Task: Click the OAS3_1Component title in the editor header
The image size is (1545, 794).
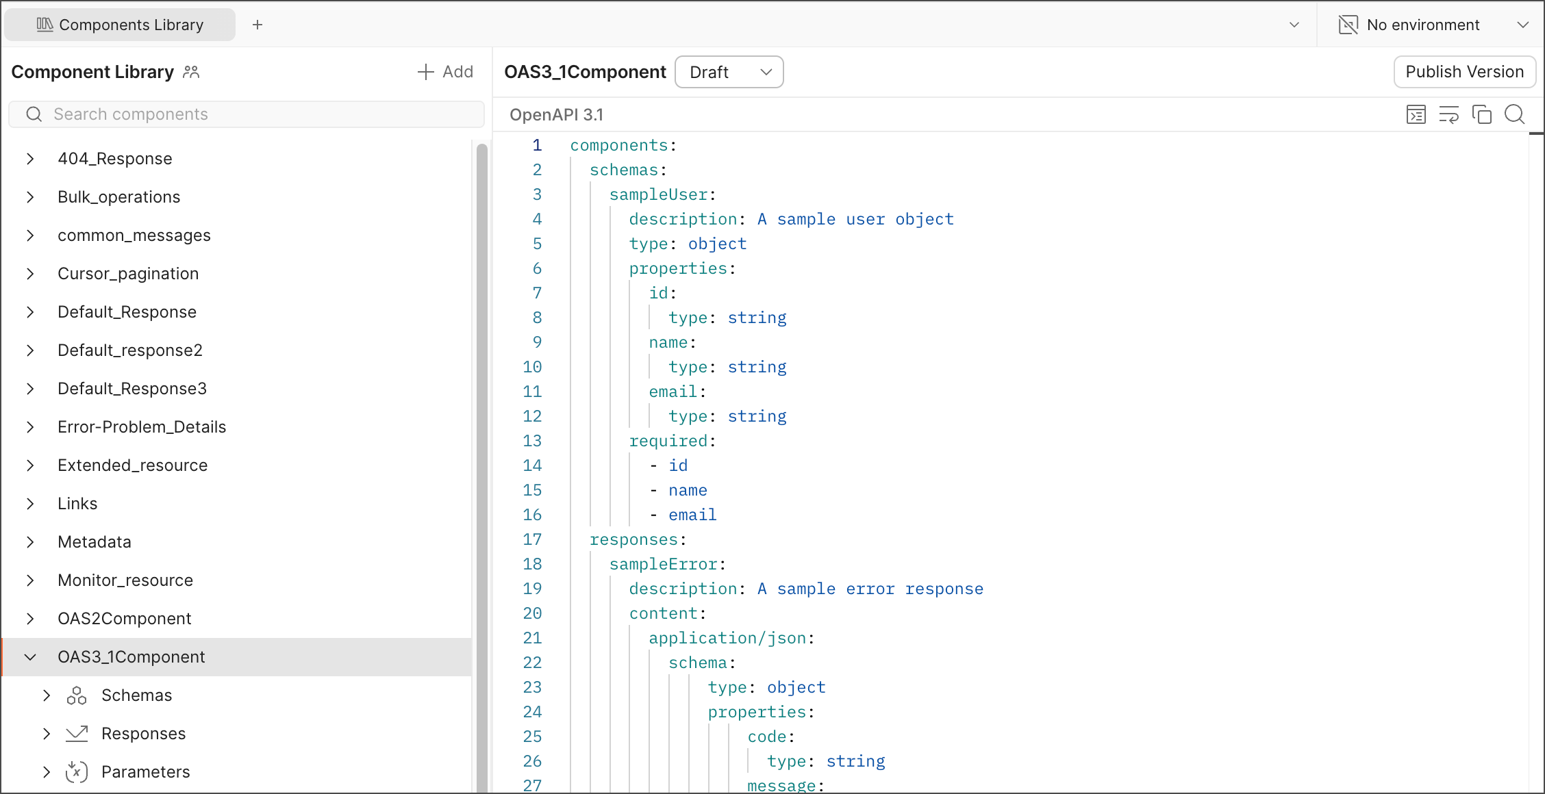Action: pyautogui.click(x=585, y=72)
